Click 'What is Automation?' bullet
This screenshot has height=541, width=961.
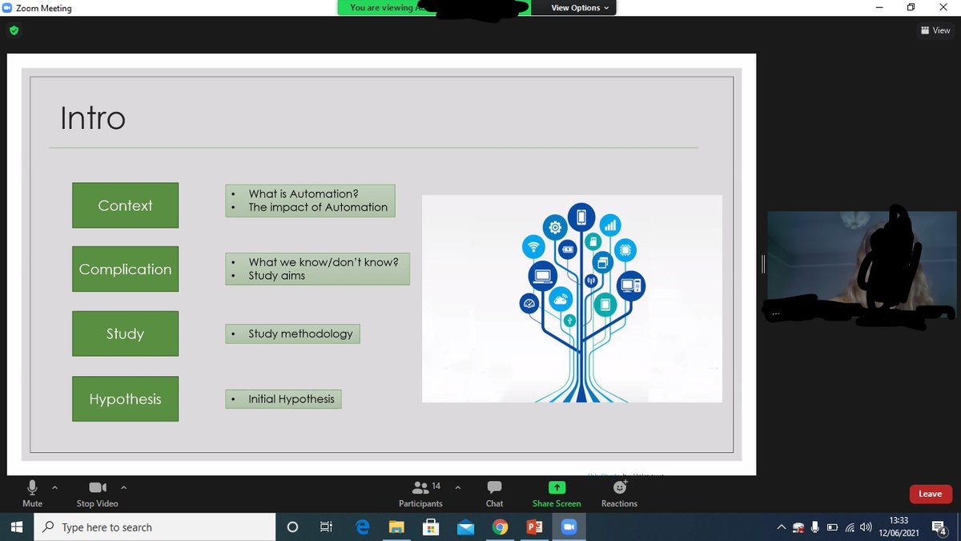(304, 194)
